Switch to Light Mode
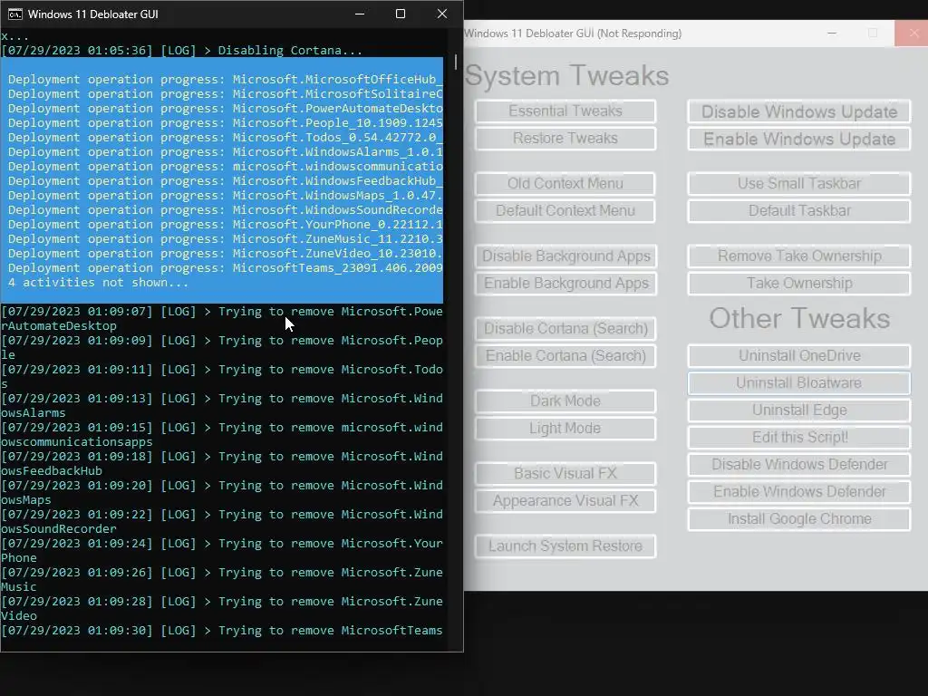This screenshot has height=696, width=928. click(565, 429)
